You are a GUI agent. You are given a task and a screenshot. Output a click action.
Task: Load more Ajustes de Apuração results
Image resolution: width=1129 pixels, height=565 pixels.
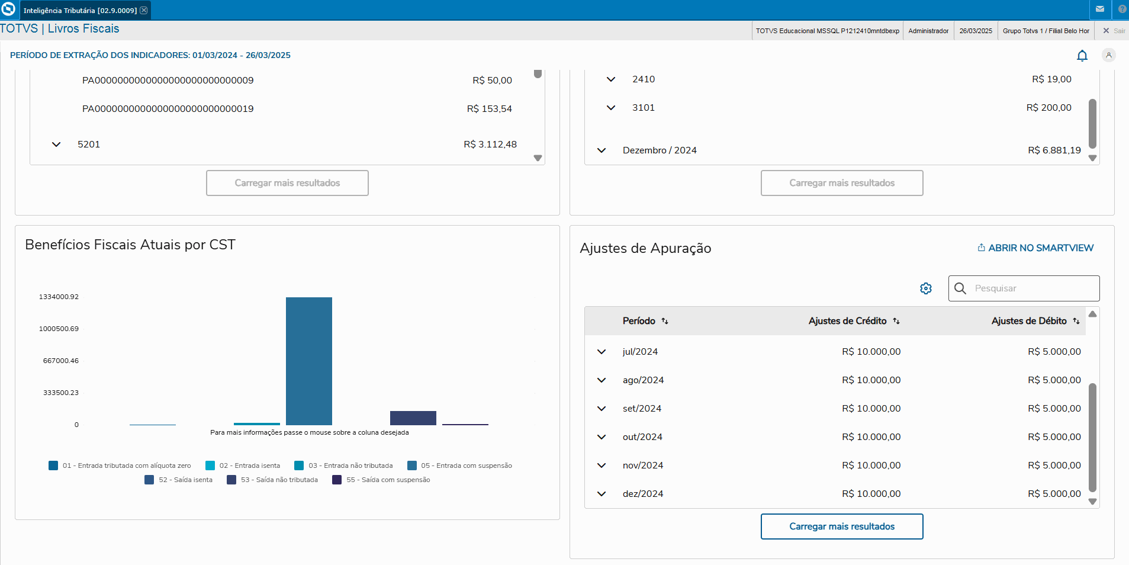point(841,527)
